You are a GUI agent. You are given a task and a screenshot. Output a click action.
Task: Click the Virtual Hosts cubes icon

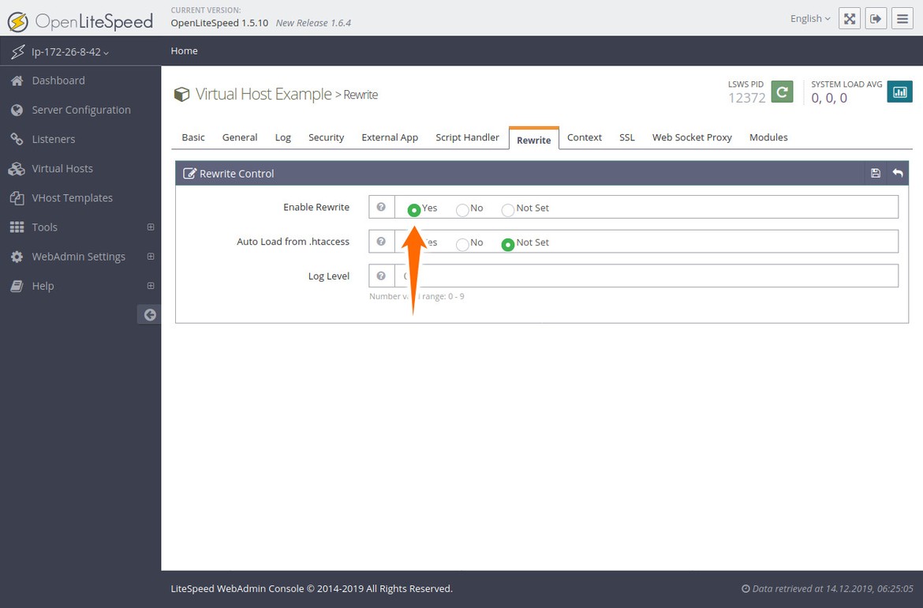(17, 168)
